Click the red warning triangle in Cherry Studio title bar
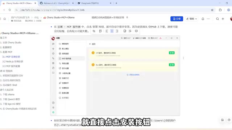232x130 pixels. click(161, 38)
